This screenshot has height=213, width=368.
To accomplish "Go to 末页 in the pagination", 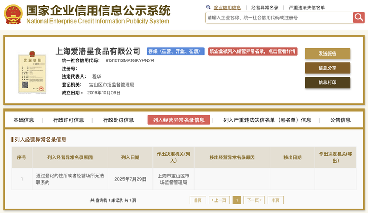I will coord(275,200).
